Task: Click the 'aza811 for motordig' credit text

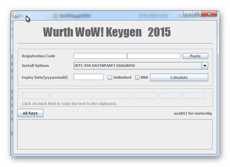Action: pyautogui.click(x=193, y=113)
